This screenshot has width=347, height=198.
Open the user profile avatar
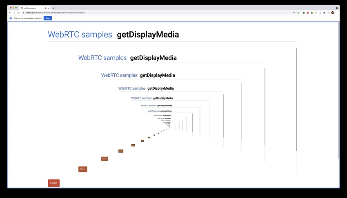coord(333,13)
